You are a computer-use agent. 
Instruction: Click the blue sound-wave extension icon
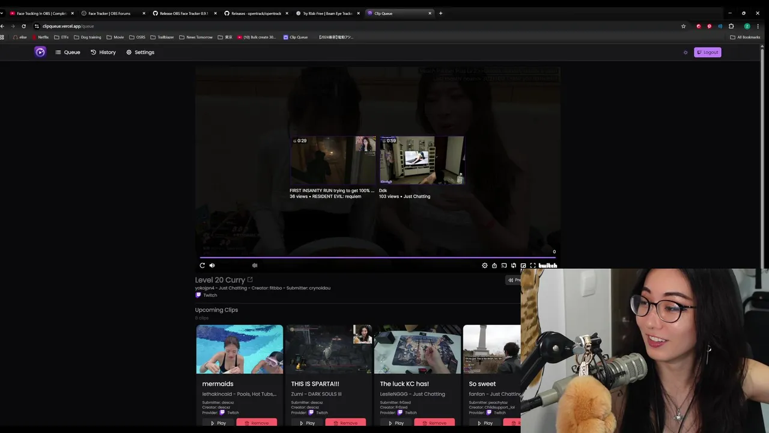tap(720, 26)
